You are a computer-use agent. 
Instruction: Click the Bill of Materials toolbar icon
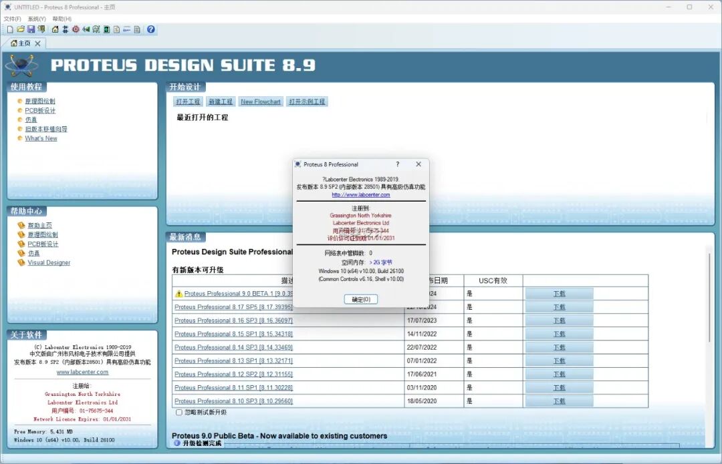[x=116, y=29]
